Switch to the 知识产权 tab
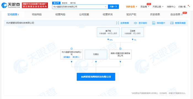 click(131, 15)
